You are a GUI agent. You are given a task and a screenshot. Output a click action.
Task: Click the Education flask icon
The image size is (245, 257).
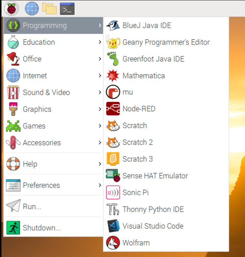tap(13, 42)
